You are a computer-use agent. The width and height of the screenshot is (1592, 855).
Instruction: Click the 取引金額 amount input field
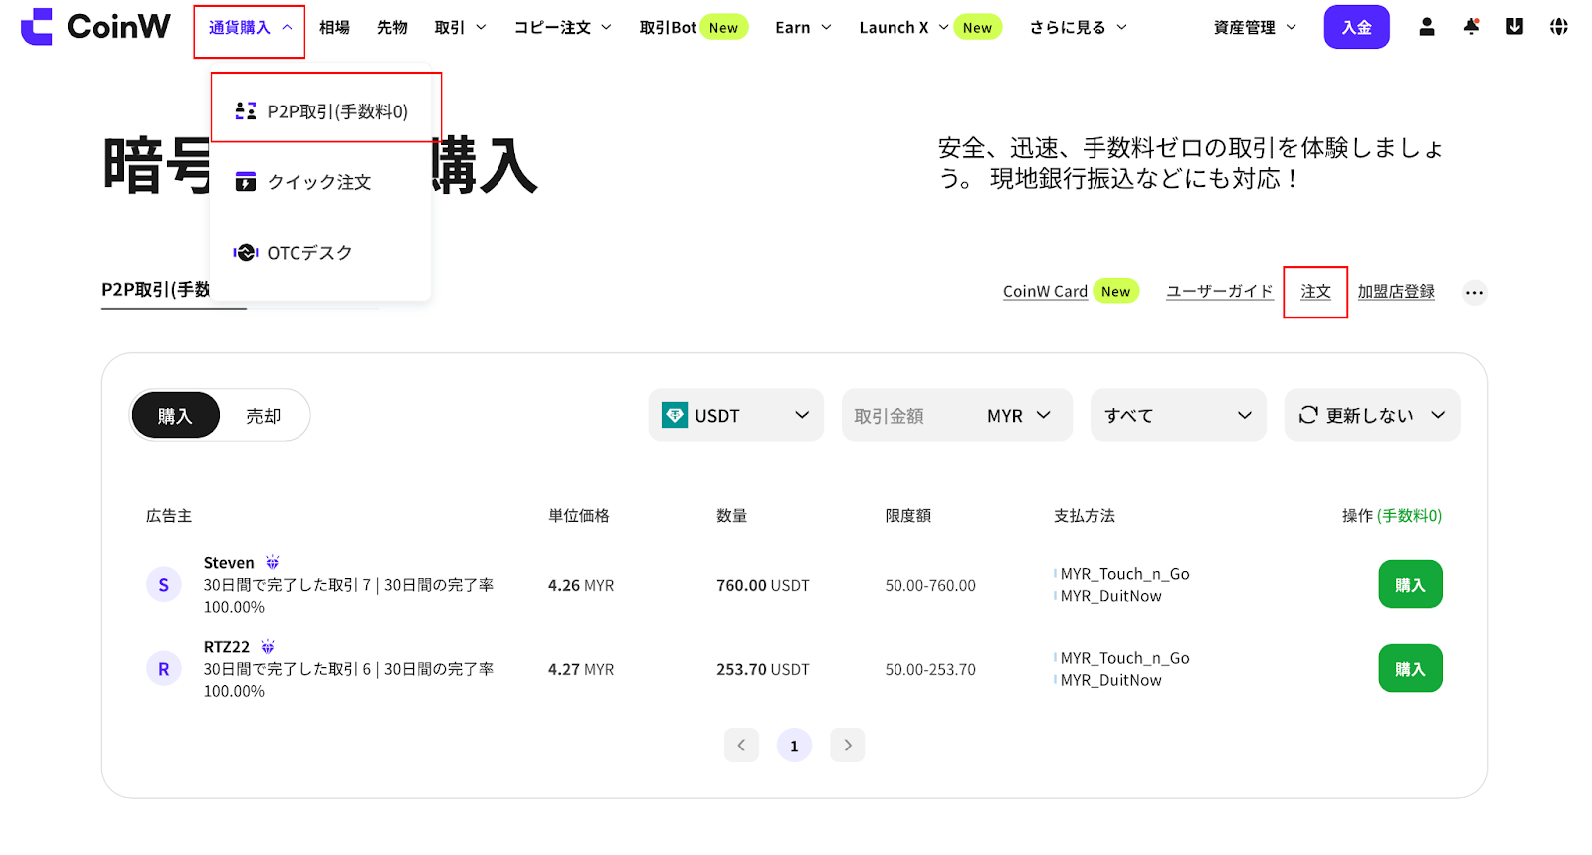(x=910, y=415)
